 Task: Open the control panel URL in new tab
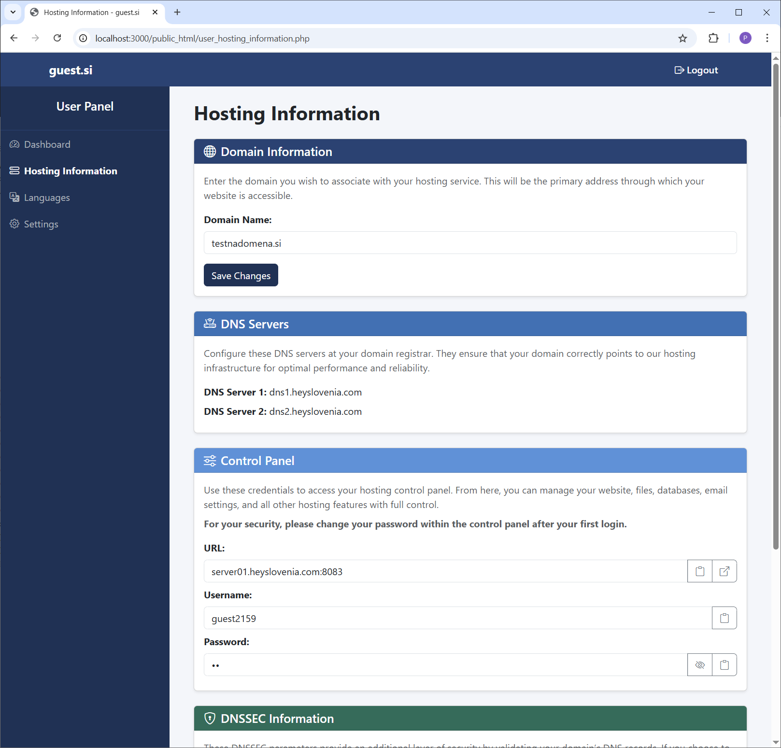point(724,571)
